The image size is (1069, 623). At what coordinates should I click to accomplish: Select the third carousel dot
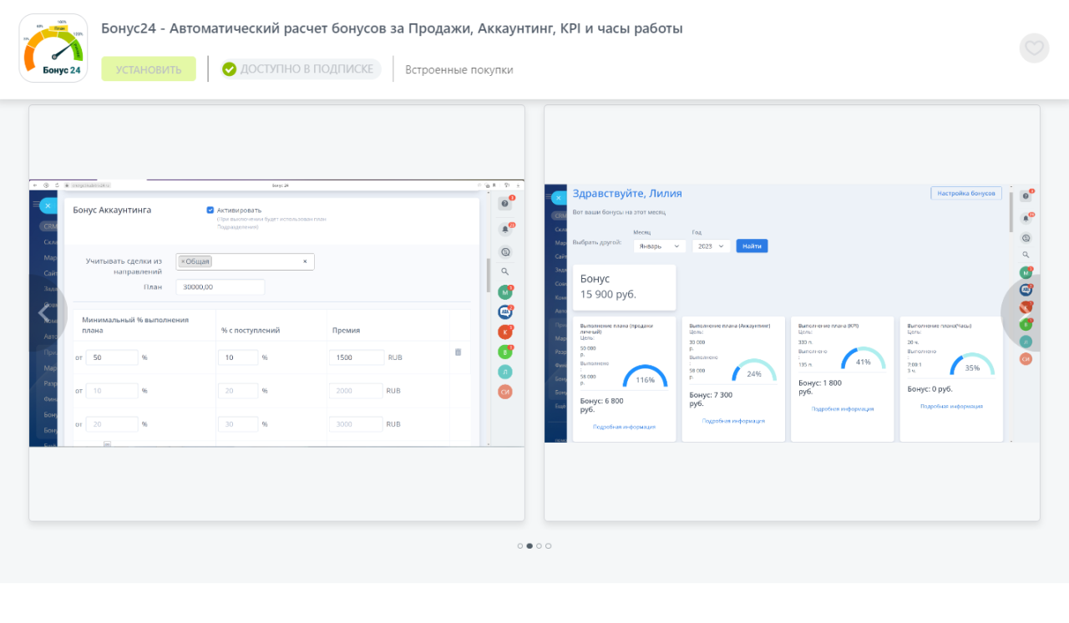(x=540, y=546)
